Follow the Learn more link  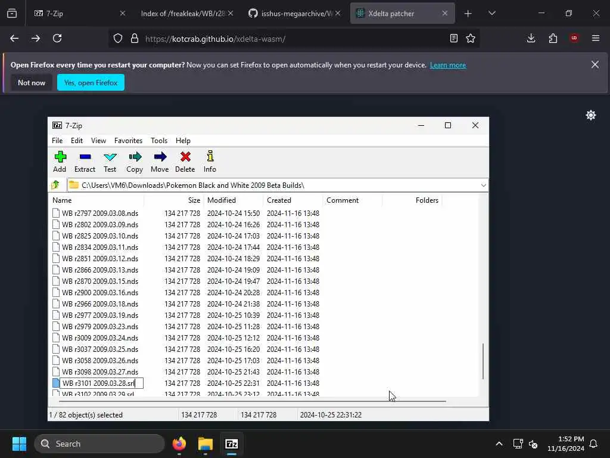tap(448, 65)
